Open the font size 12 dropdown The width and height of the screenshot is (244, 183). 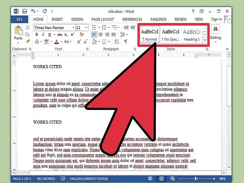[86, 27]
